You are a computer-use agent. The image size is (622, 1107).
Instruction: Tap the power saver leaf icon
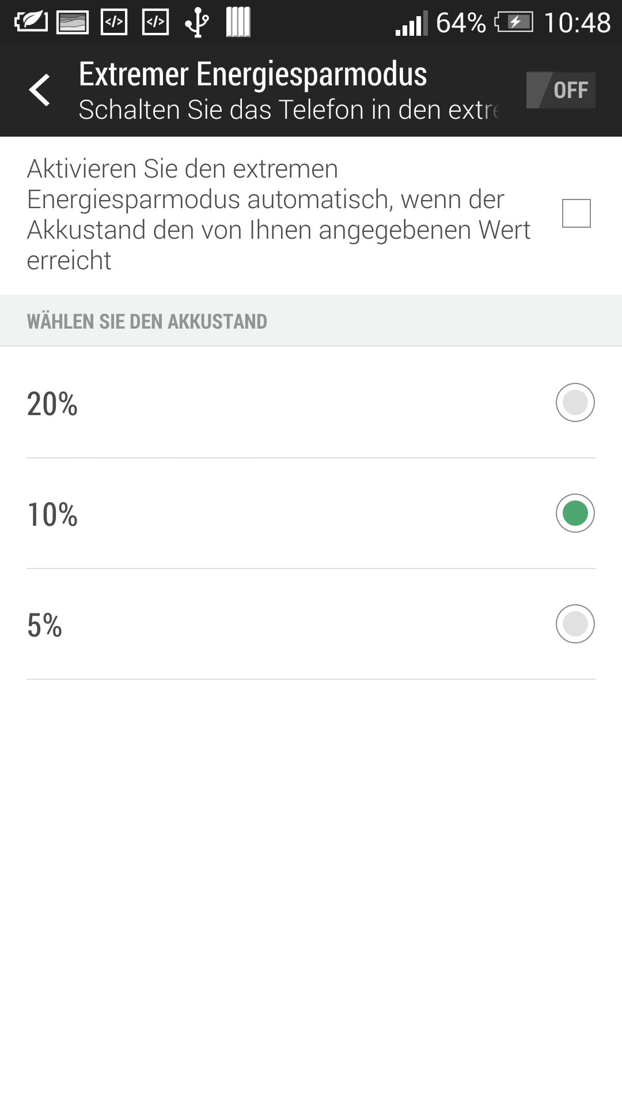click(x=31, y=22)
